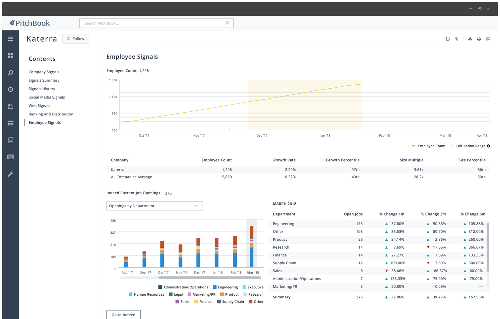500x319 pixels.
Task: Click the magnifier icon in search box
Action: tap(227, 23)
